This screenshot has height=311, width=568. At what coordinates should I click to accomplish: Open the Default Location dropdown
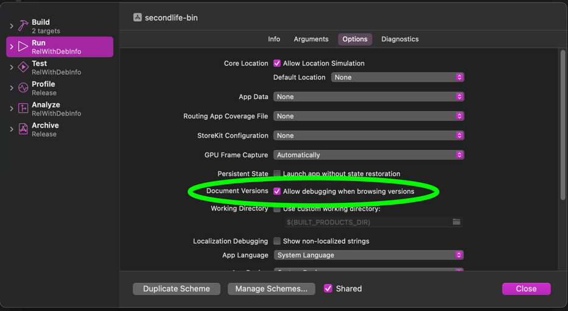(x=398, y=77)
